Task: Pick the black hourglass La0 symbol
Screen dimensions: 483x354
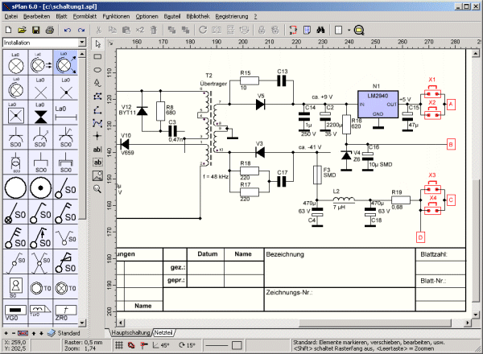Action: [x=41, y=113]
